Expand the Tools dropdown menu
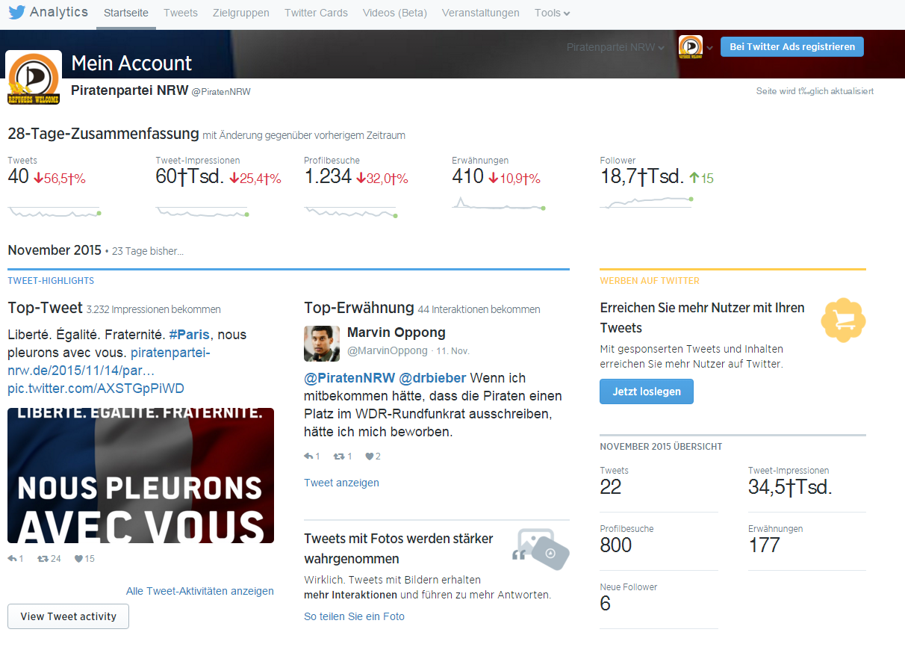The height and width of the screenshot is (650, 905). point(553,13)
